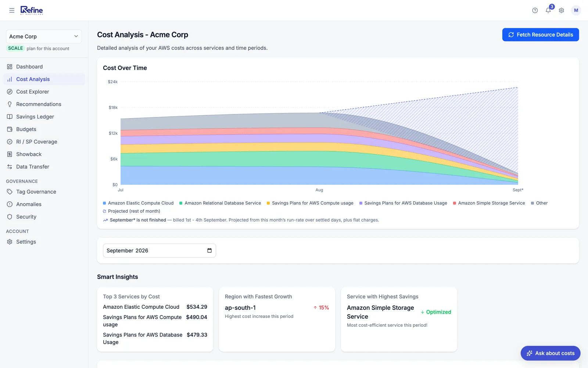588x368 pixels.
Task: Open the user avatar M
Action: (576, 10)
